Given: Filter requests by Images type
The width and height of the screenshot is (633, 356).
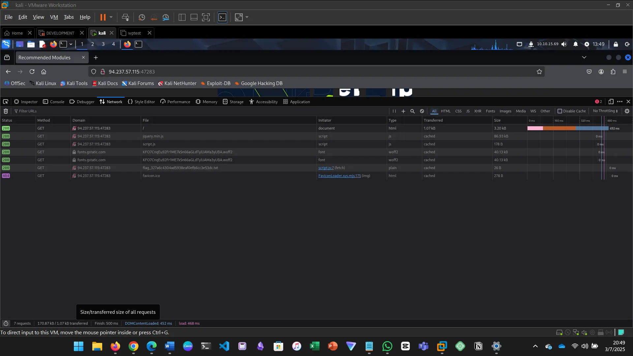Looking at the screenshot, I should [505, 111].
